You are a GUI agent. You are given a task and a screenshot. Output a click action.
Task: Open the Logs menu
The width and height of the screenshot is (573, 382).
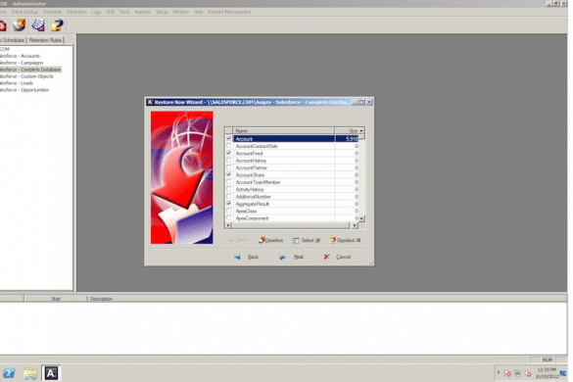96,12
